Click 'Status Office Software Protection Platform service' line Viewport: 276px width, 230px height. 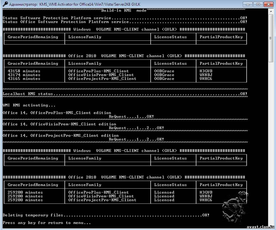coord(125,22)
